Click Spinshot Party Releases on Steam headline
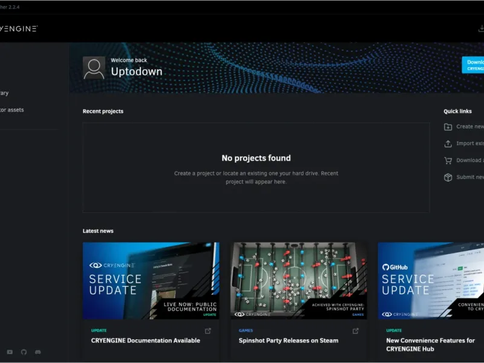 click(x=289, y=341)
